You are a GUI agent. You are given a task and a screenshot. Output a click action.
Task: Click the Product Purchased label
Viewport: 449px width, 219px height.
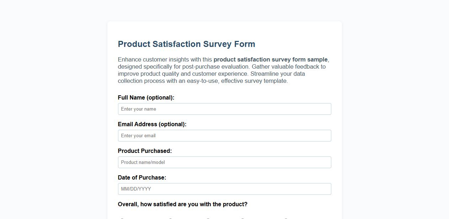pyautogui.click(x=145, y=151)
